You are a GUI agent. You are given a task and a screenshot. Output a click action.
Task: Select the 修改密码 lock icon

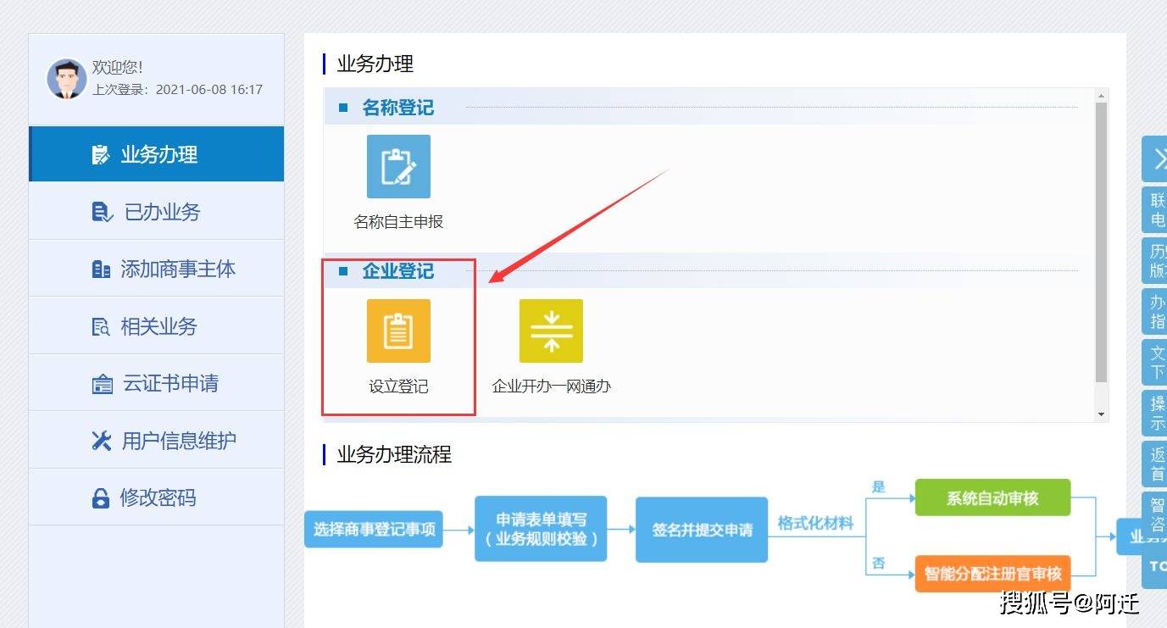(101, 497)
